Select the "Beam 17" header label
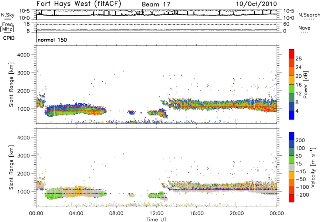Viewport: 320px width, 222px height. [156, 4]
